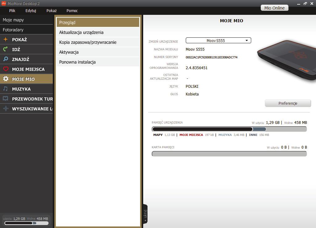Click the POKAŻ star icon

pyautogui.click(x=6, y=39)
